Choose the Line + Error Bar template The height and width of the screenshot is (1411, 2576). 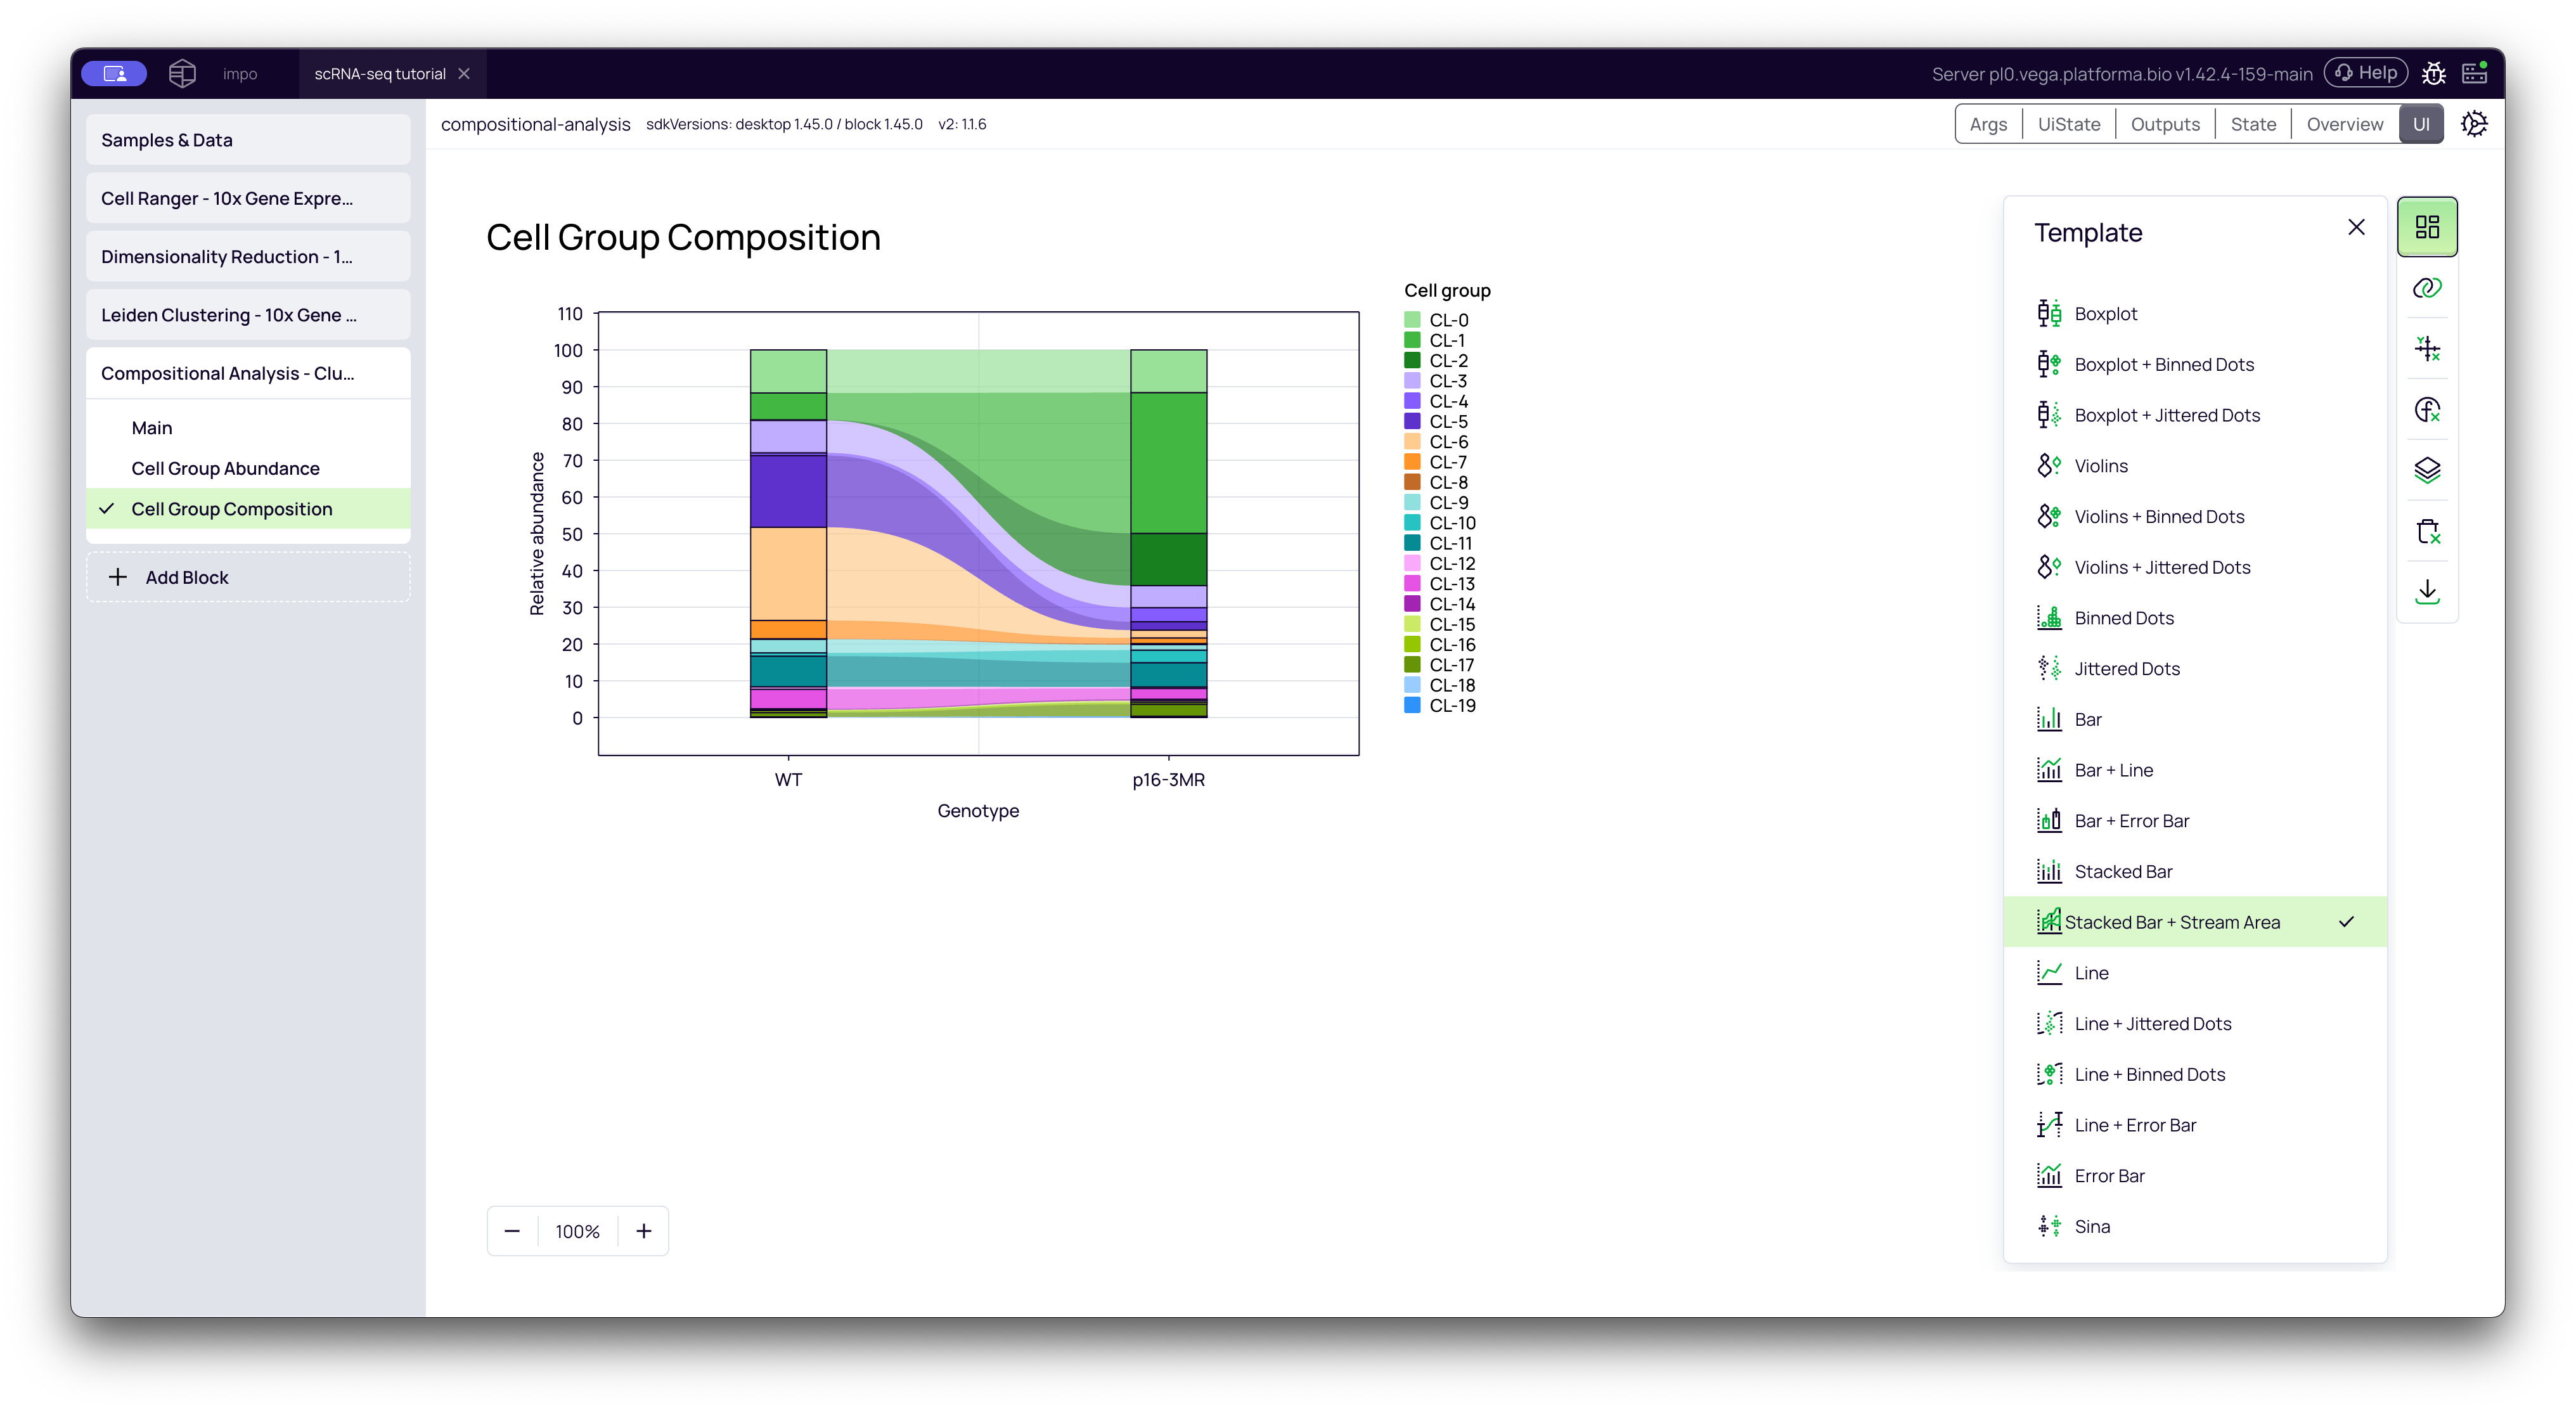click(2135, 1125)
